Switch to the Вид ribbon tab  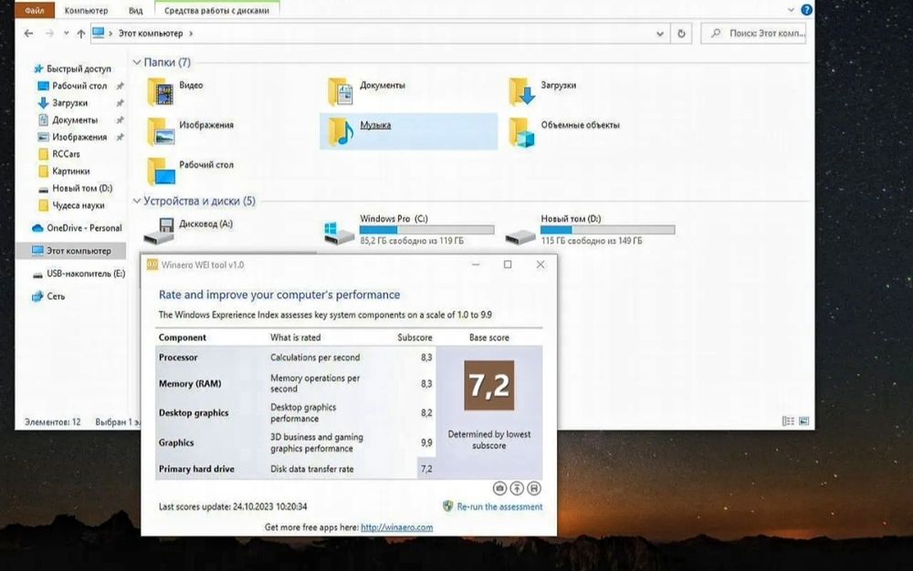tap(136, 10)
